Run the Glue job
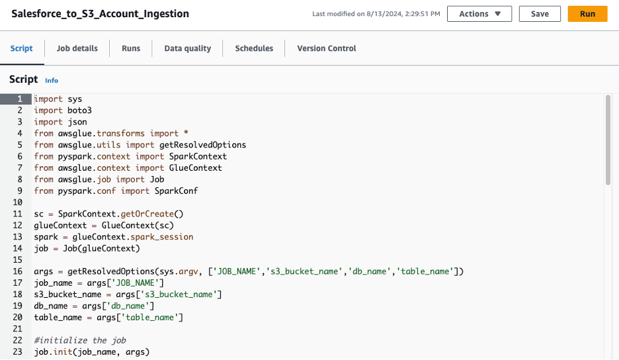 [587, 14]
